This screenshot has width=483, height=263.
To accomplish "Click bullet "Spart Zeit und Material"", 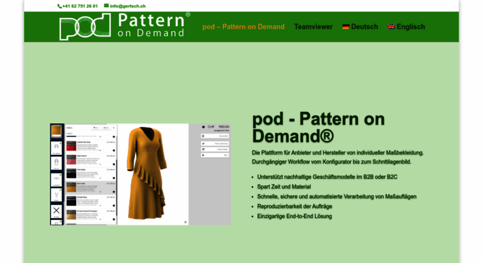I will 284,187.
